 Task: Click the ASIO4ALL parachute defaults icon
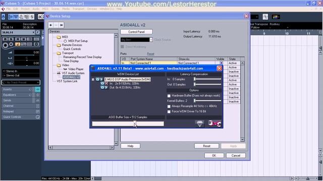point(199,124)
